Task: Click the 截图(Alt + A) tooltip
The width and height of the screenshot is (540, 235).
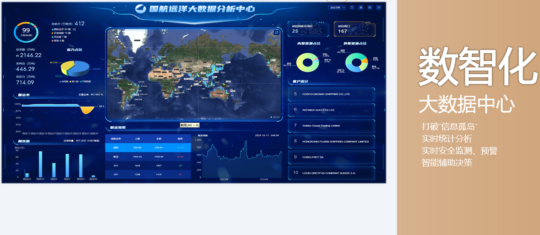Action: (190, 125)
